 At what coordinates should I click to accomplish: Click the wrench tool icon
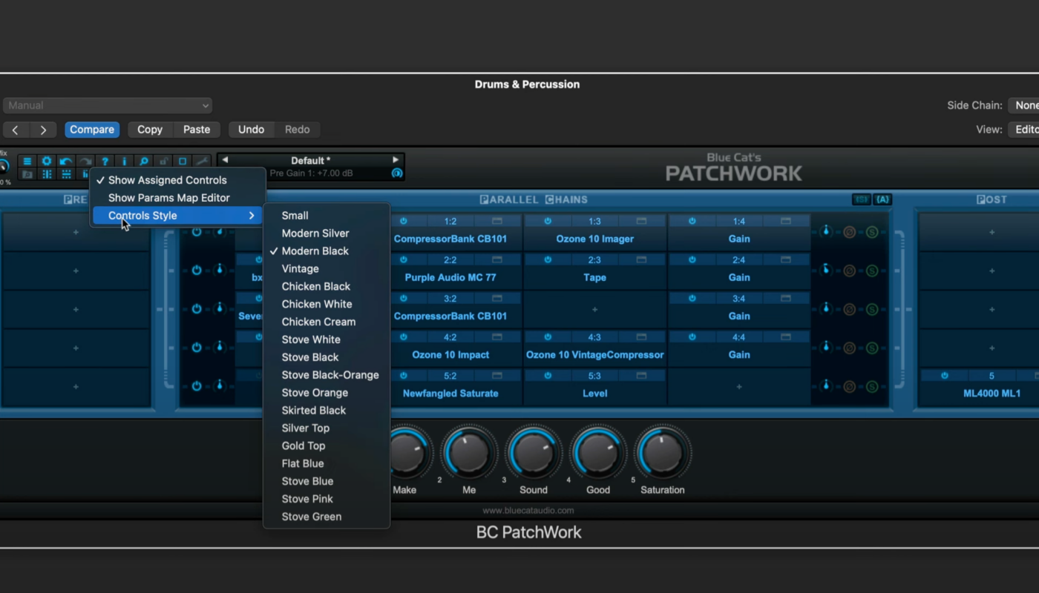(201, 161)
